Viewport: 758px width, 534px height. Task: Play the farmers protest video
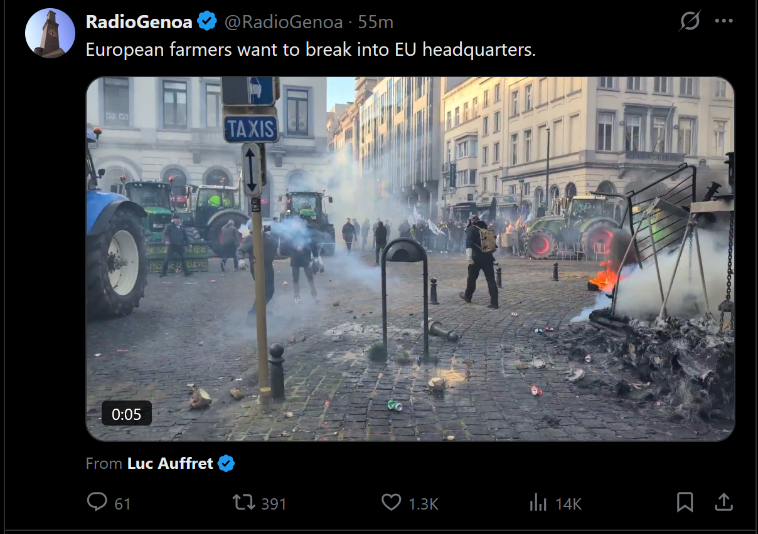(x=410, y=259)
